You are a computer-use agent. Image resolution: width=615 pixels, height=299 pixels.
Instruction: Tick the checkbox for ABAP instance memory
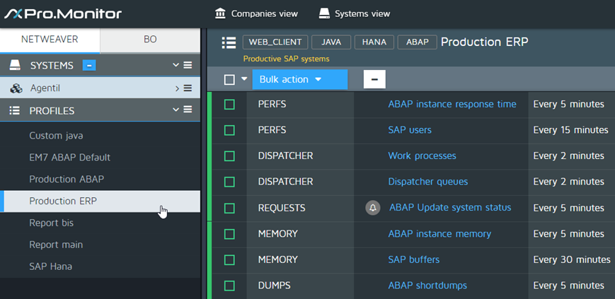click(229, 234)
